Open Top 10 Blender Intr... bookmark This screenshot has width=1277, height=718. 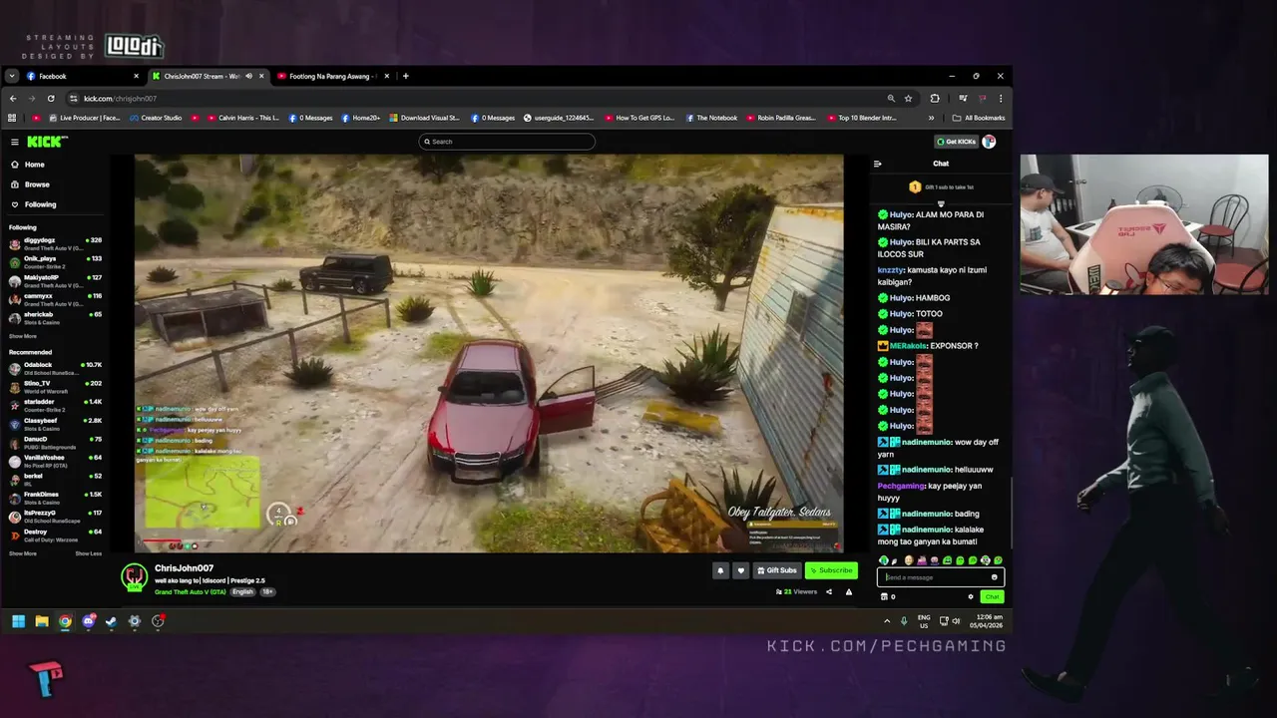[861, 118]
